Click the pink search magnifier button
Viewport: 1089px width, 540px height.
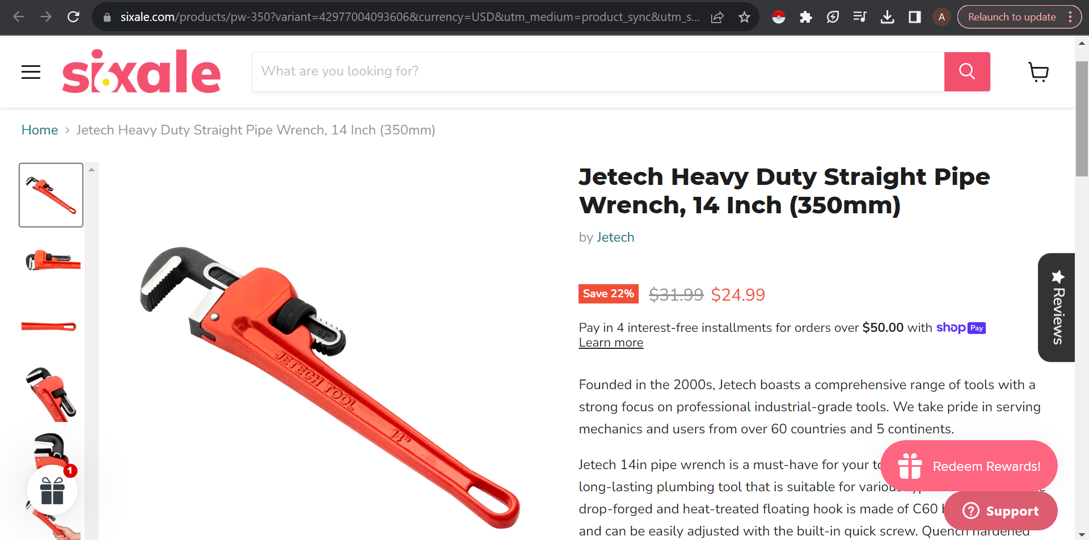(967, 71)
